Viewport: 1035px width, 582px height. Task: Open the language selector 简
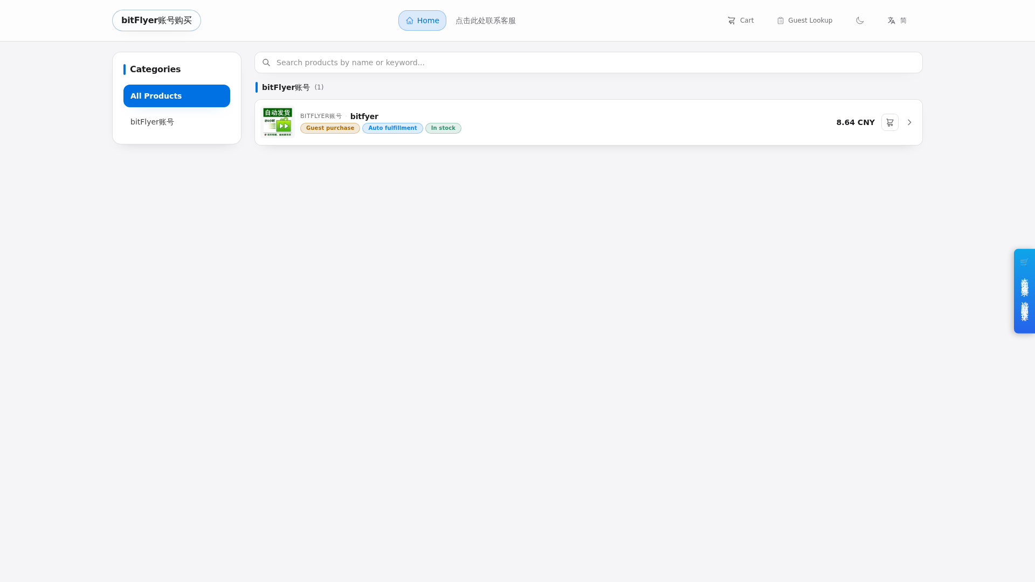[897, 20]
